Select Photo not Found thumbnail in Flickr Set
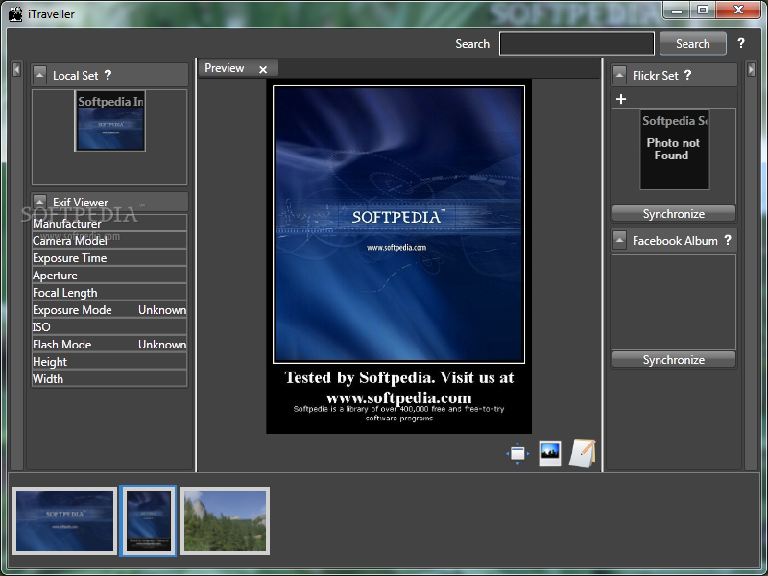 pyautogui.click(x=675, y=150)
